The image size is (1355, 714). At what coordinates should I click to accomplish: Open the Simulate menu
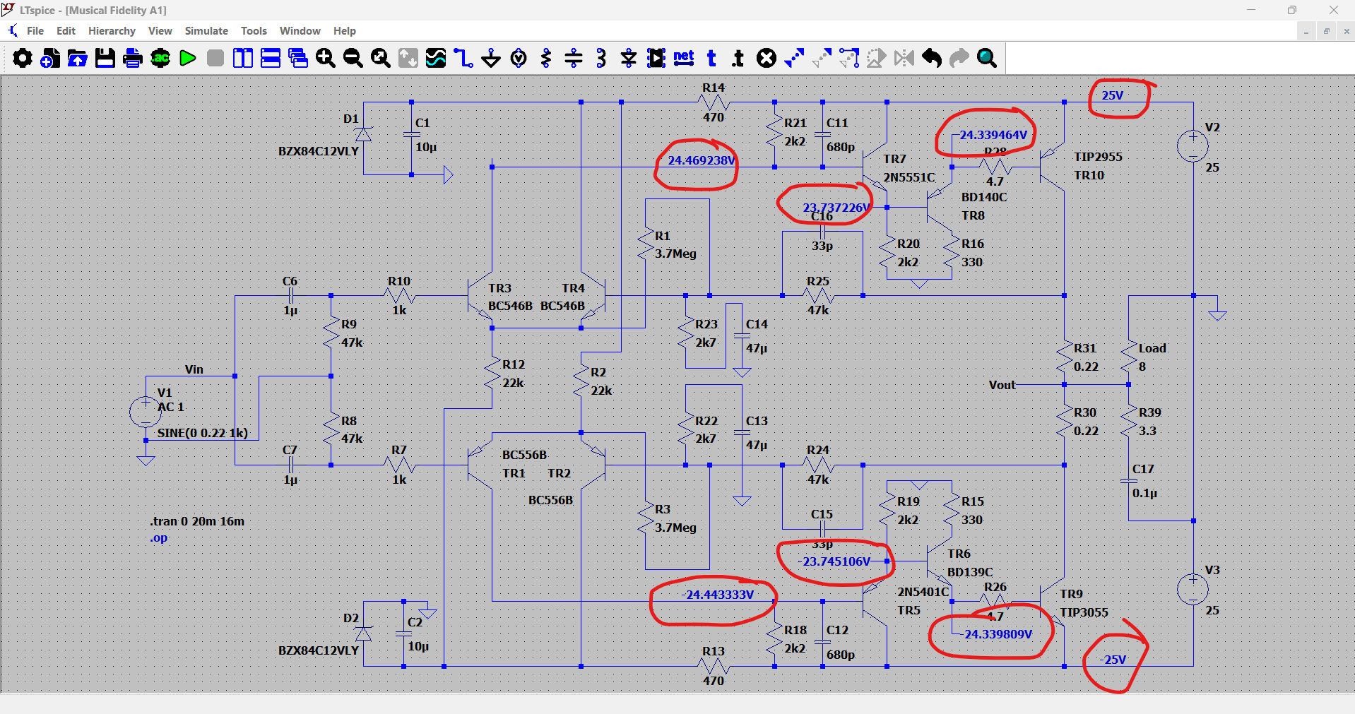(x=206, y=31)
